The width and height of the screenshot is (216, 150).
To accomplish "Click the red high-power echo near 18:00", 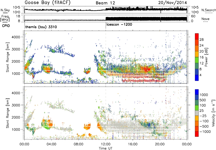I will pyautogui.click(x=147, y=69).
